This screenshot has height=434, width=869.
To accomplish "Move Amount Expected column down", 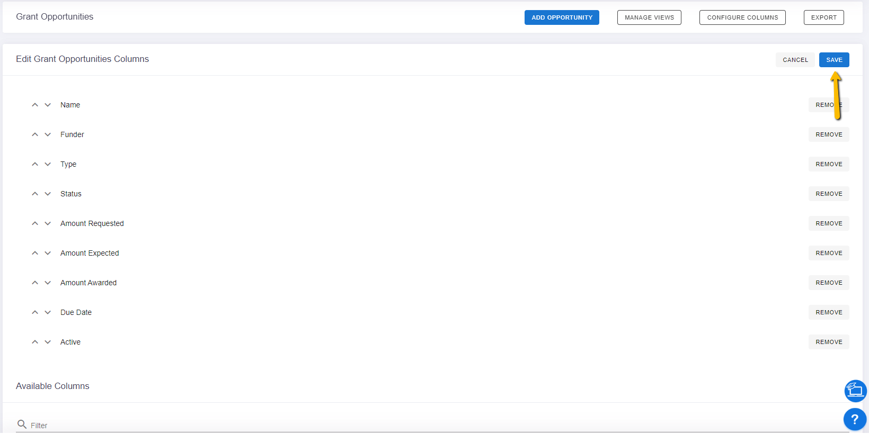I will point(48,253).
